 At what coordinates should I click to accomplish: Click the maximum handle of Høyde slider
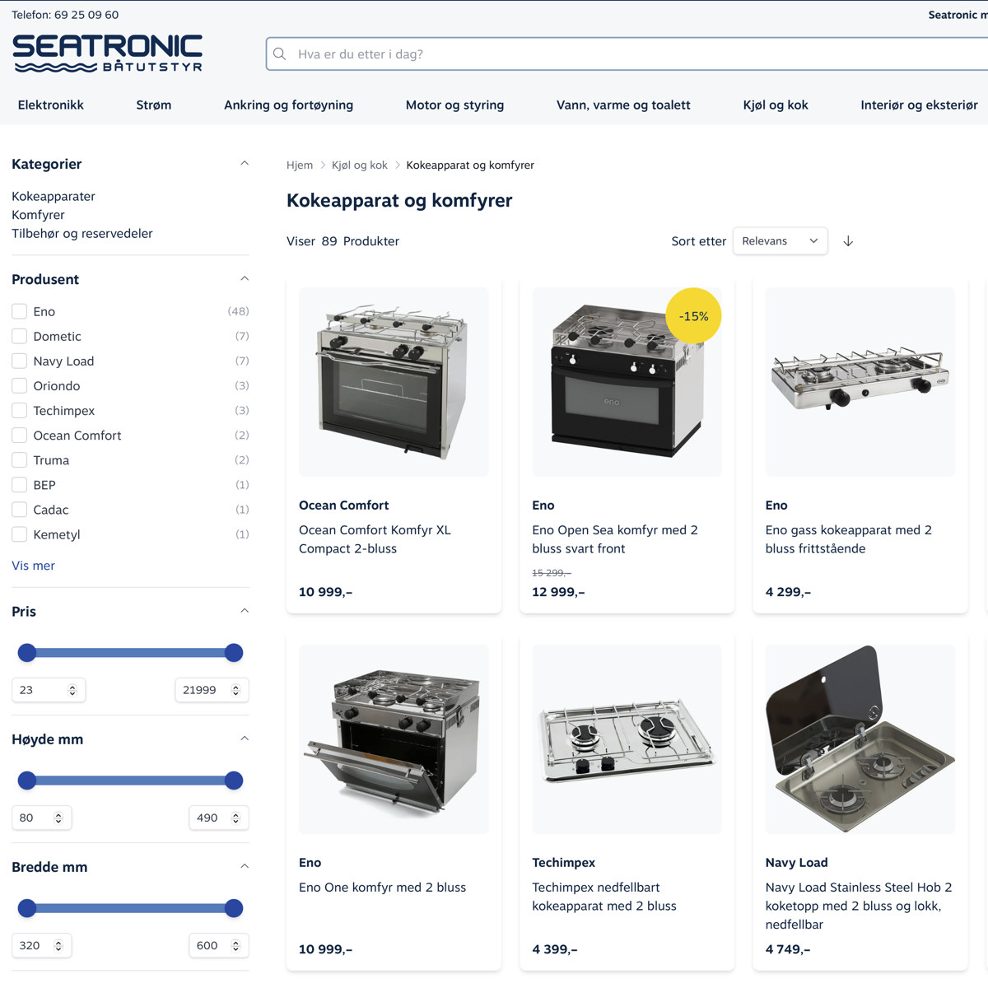click(x=234, y=781)
